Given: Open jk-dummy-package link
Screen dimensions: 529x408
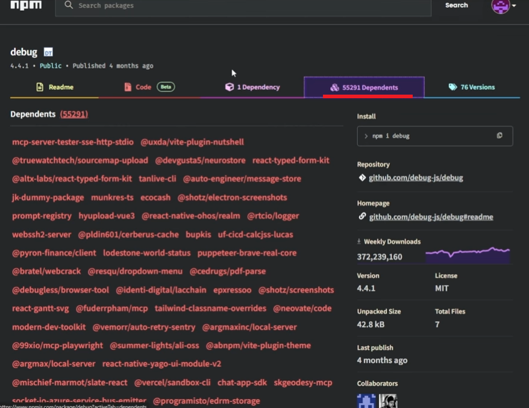Looking at the screenshot, I should click(x=48, y=198).
